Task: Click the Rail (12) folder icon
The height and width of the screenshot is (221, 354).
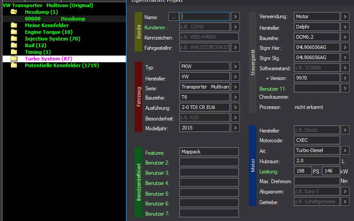Action: coord(14,45)
